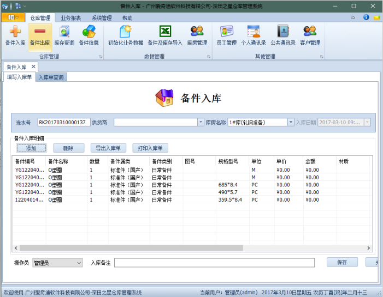Open the 入库日期 date dropdown

pos(367,122)
